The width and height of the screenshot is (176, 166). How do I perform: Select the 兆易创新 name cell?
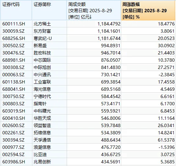click(x=50, y=162)
